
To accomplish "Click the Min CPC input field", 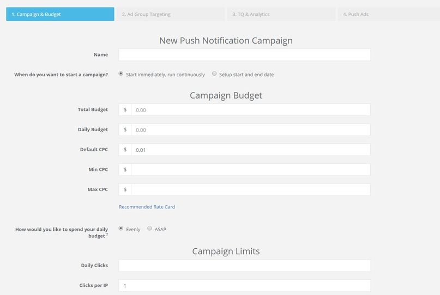I will [x=251, y=170].
